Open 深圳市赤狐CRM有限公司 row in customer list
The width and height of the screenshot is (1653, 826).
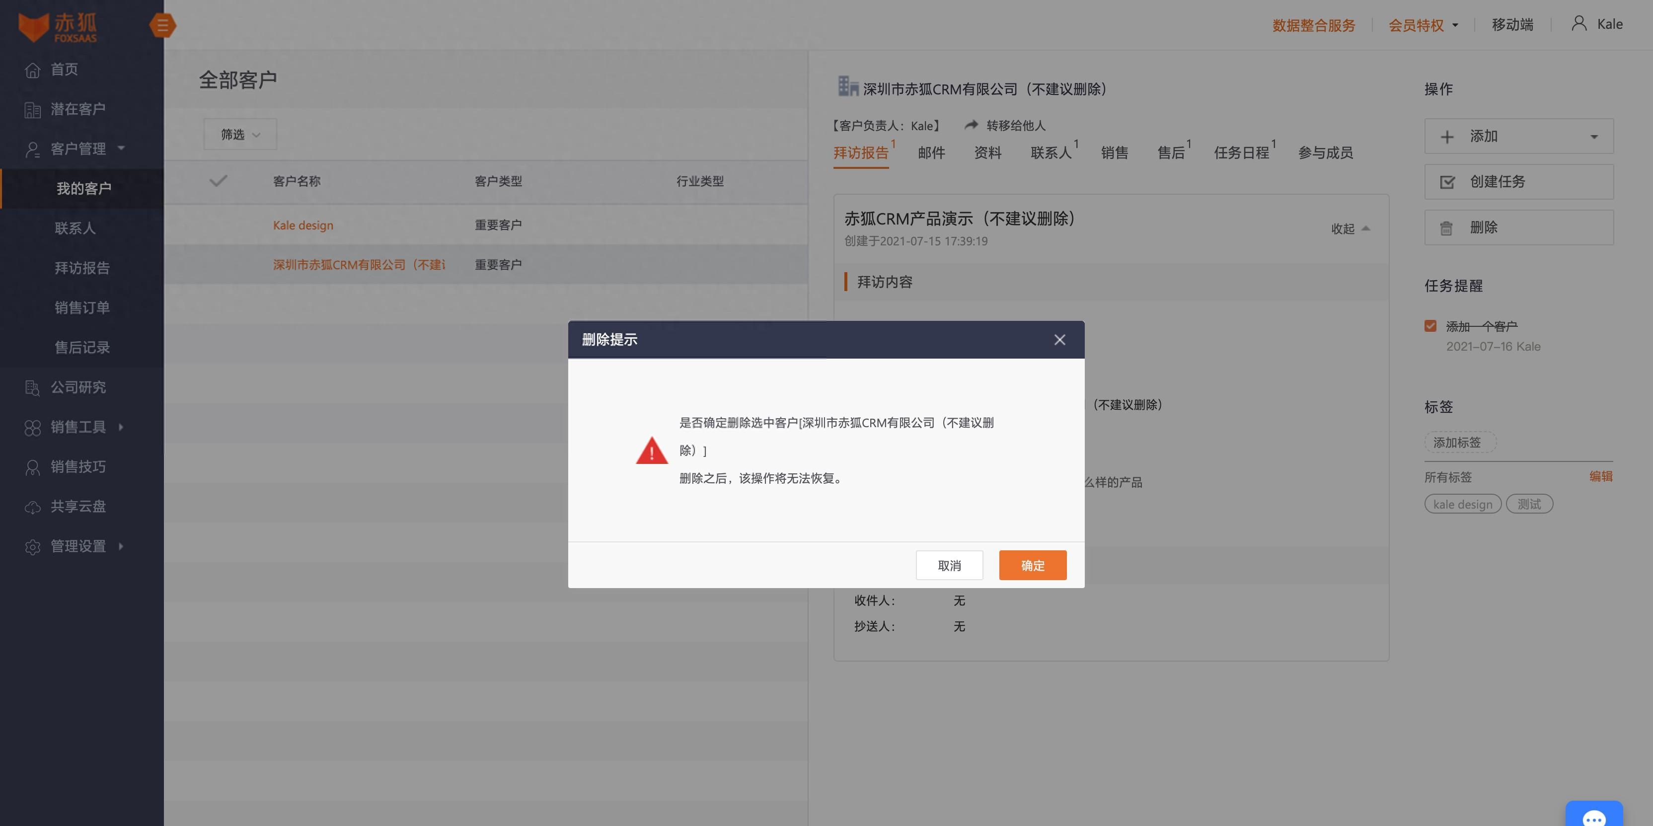(x=359, y=264)
